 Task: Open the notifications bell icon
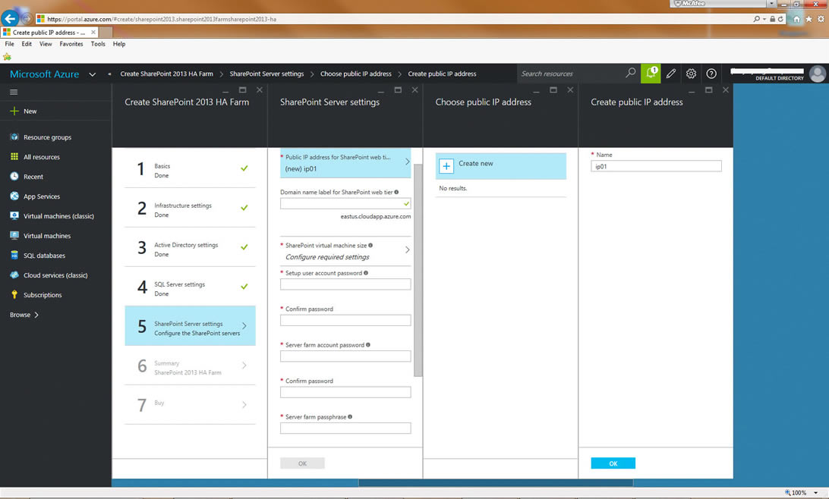[651, 74]
